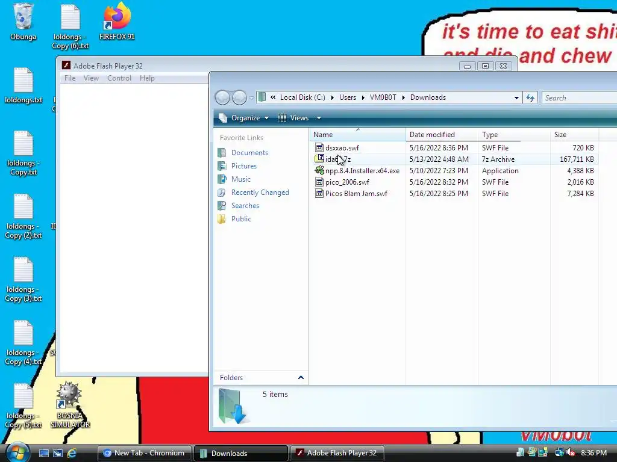Select the npp.8.4.Installer.x64.exe file name
The image size is (617, 462).
pyautogui.click(x=362, y=170)
